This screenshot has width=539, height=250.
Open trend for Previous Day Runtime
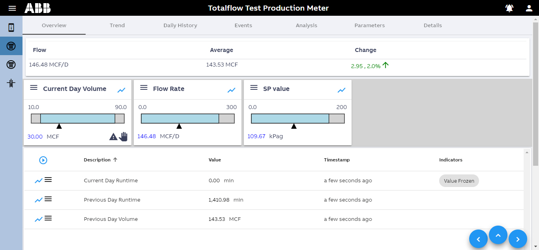pos(39,200)
